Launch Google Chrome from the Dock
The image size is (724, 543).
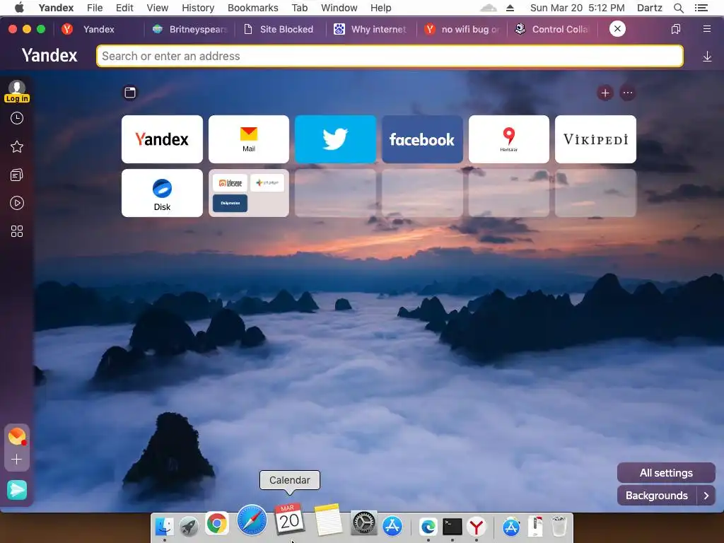pyautogui.click(x=216, y=524)
